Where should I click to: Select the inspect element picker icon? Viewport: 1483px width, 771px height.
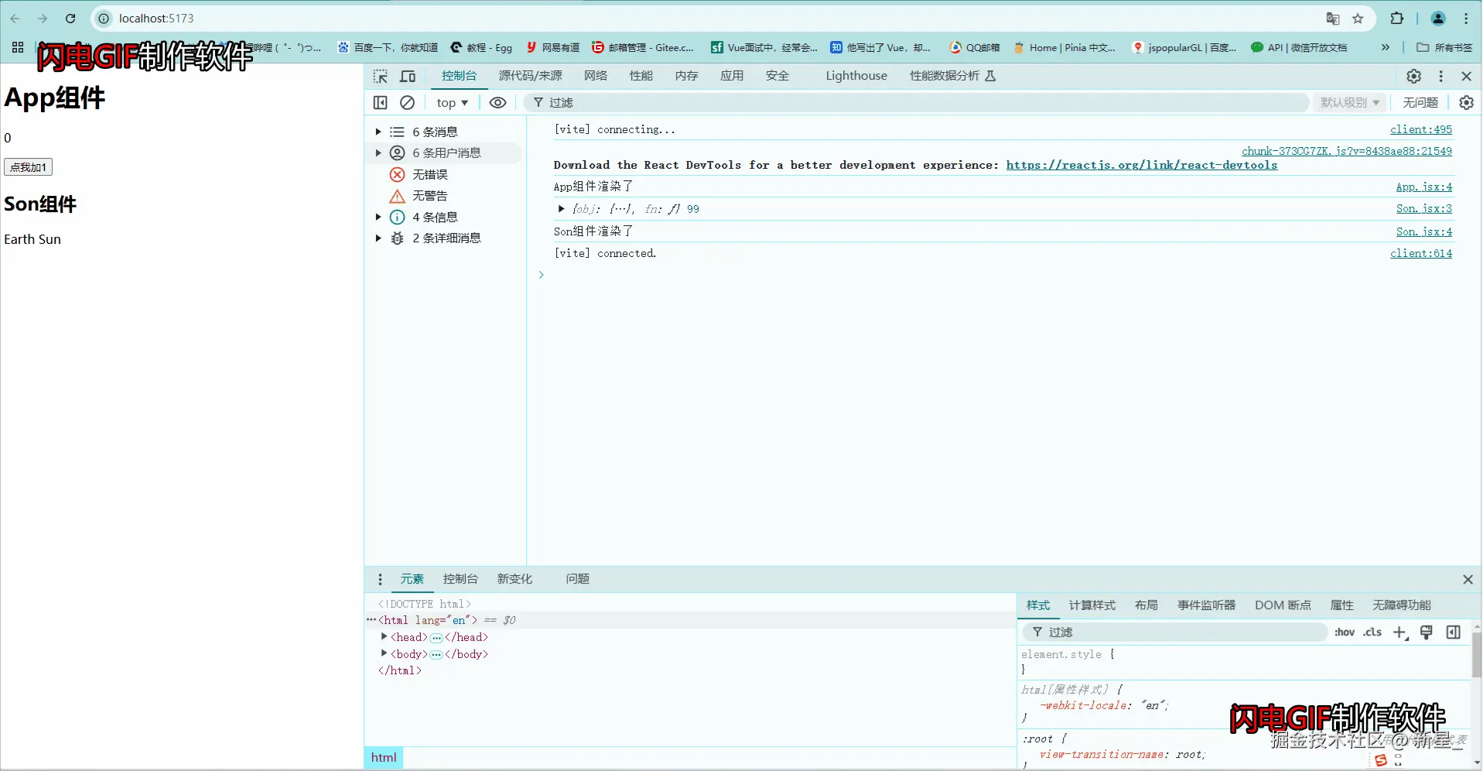380,76
